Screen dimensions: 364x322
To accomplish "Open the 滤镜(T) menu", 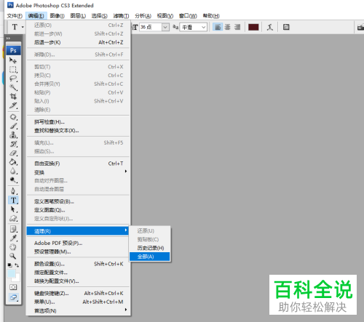I will [121, 16].
